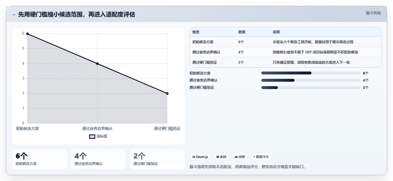Click the 数据 column header
The height and width of the screenshot is (181, 393).
click(242, 32)
